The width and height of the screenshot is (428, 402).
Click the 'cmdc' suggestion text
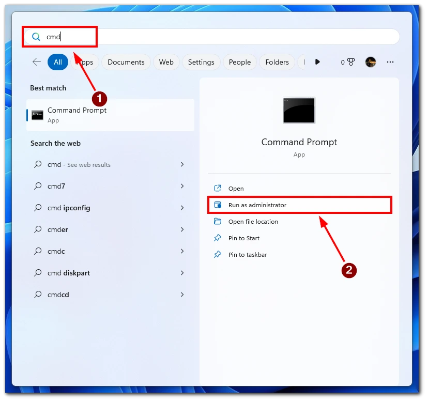(x=56, y=251)
